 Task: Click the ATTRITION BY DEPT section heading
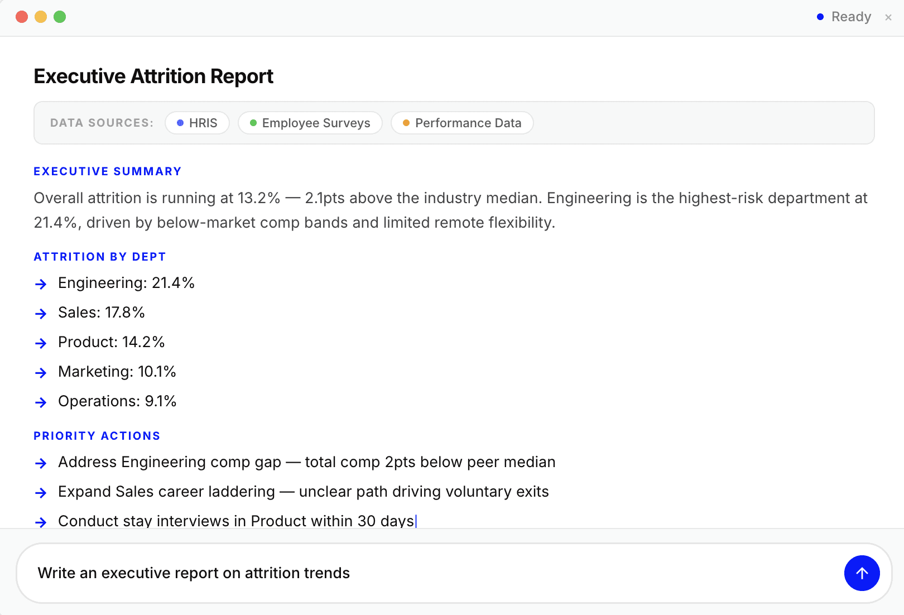(x=100, y=257)
